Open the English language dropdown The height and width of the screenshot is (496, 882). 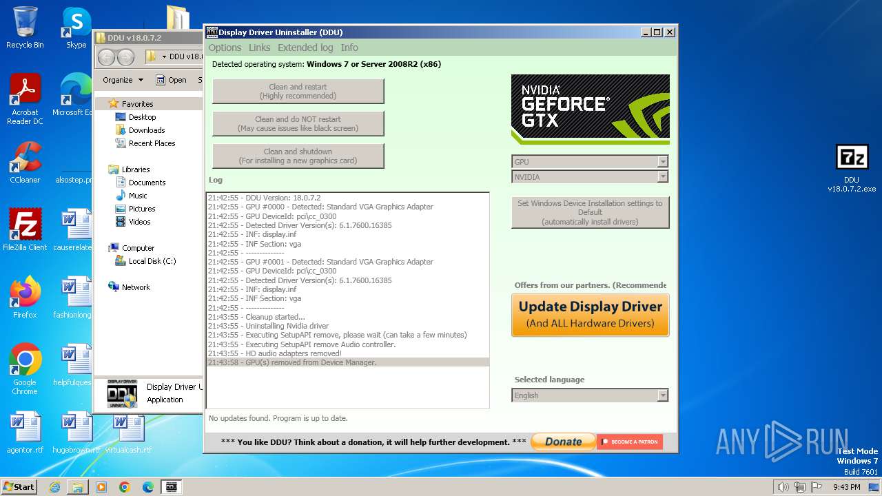590,395
